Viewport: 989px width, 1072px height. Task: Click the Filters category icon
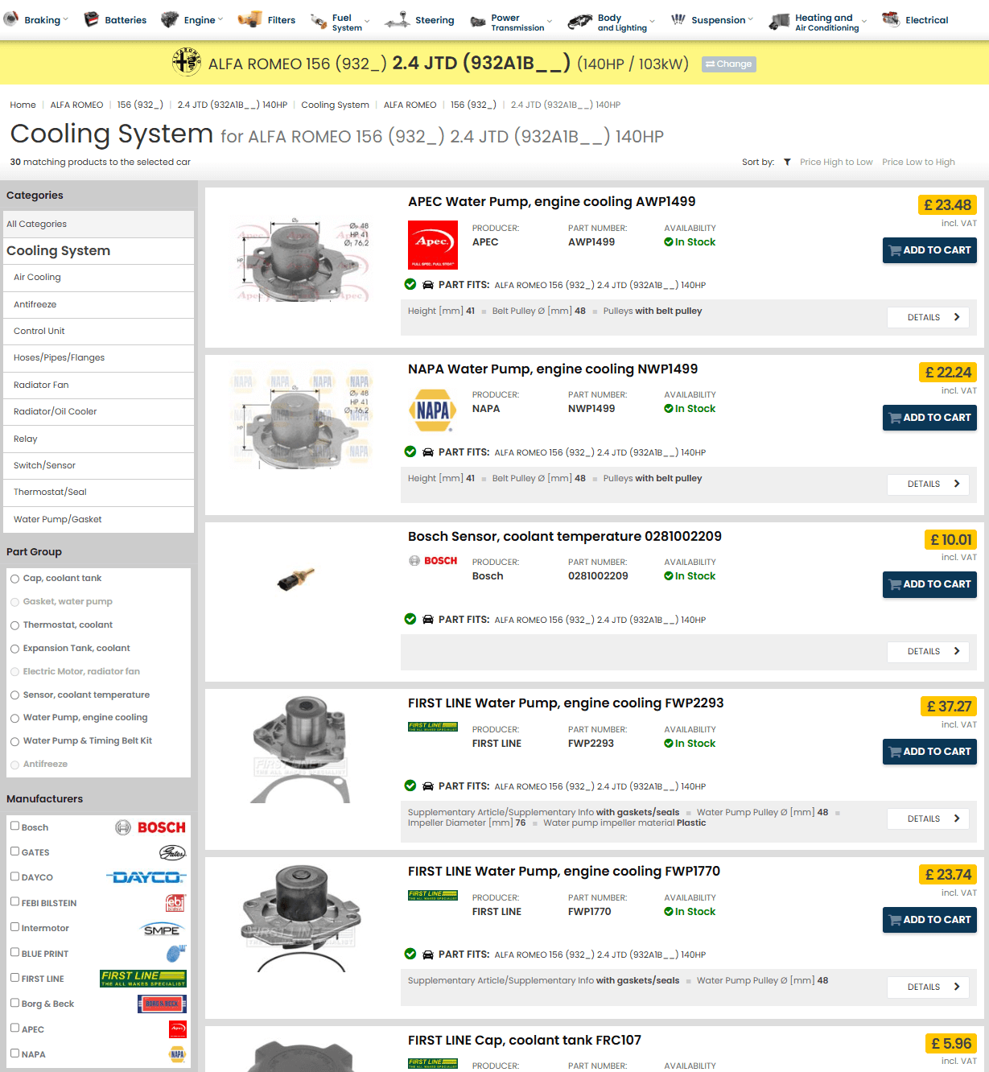click(x=249, y=19)
